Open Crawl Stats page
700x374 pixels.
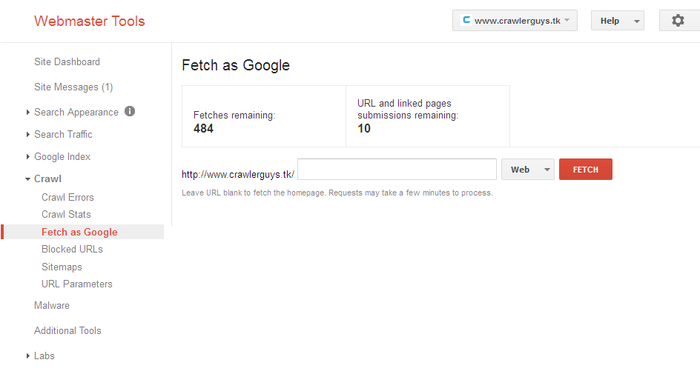66,215
